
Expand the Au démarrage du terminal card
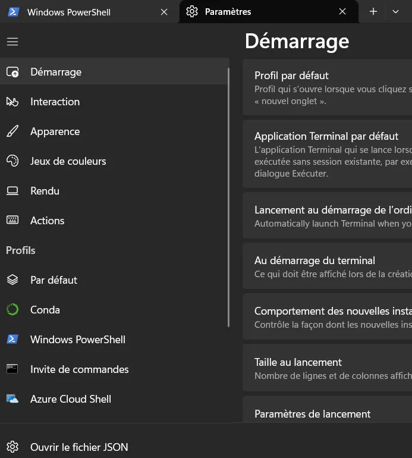point(328,266)
